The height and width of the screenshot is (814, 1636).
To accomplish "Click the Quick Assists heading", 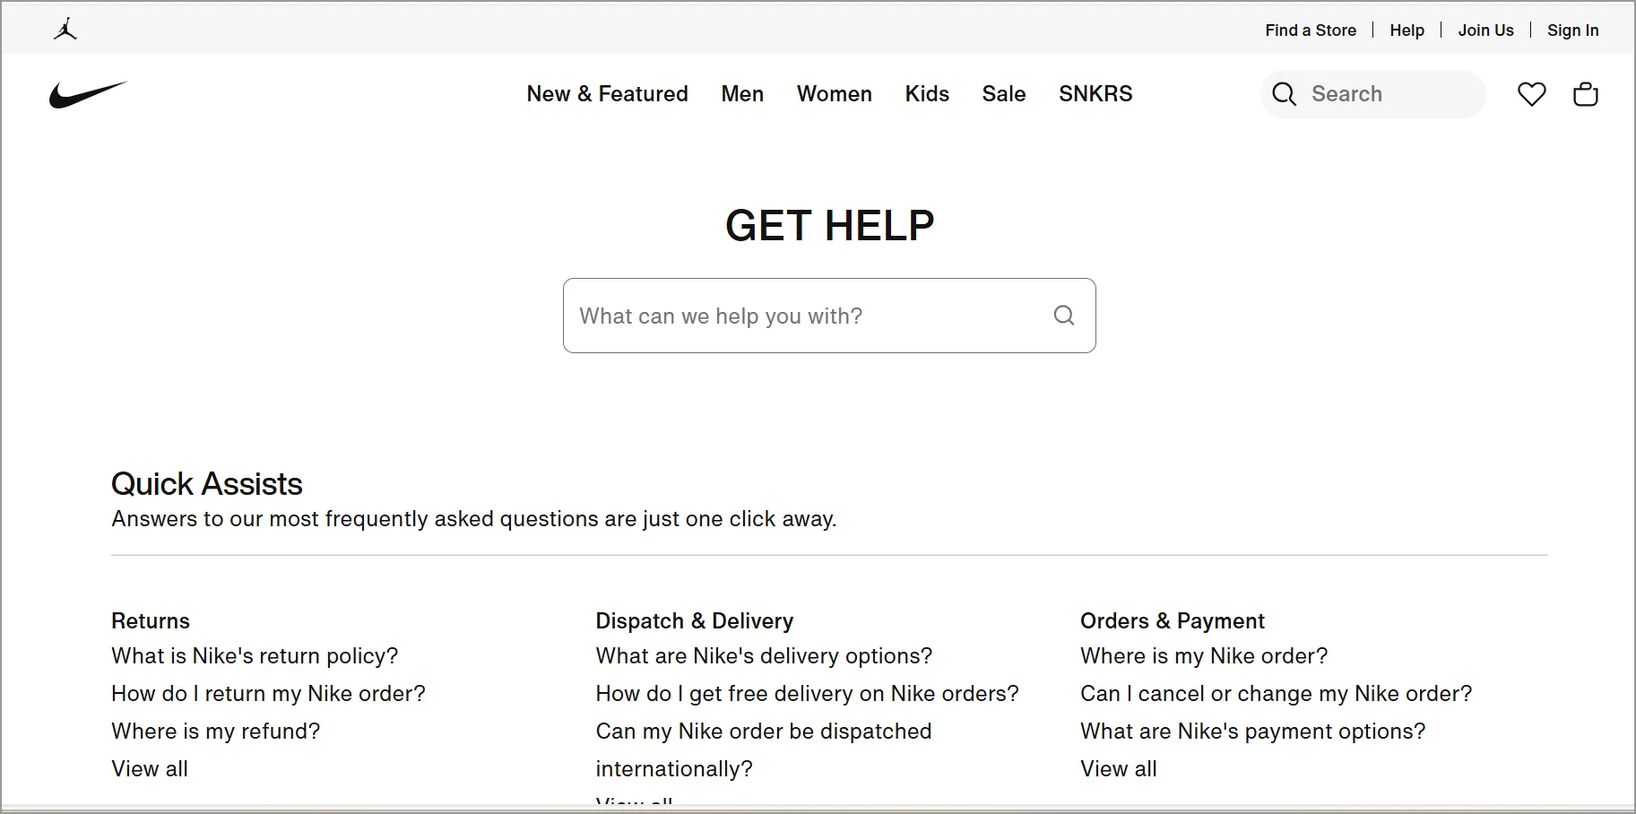I will pos(207,484).
